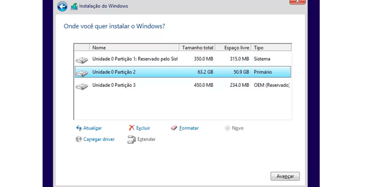Proceed with the Avançar button

(x=285, y=176)
